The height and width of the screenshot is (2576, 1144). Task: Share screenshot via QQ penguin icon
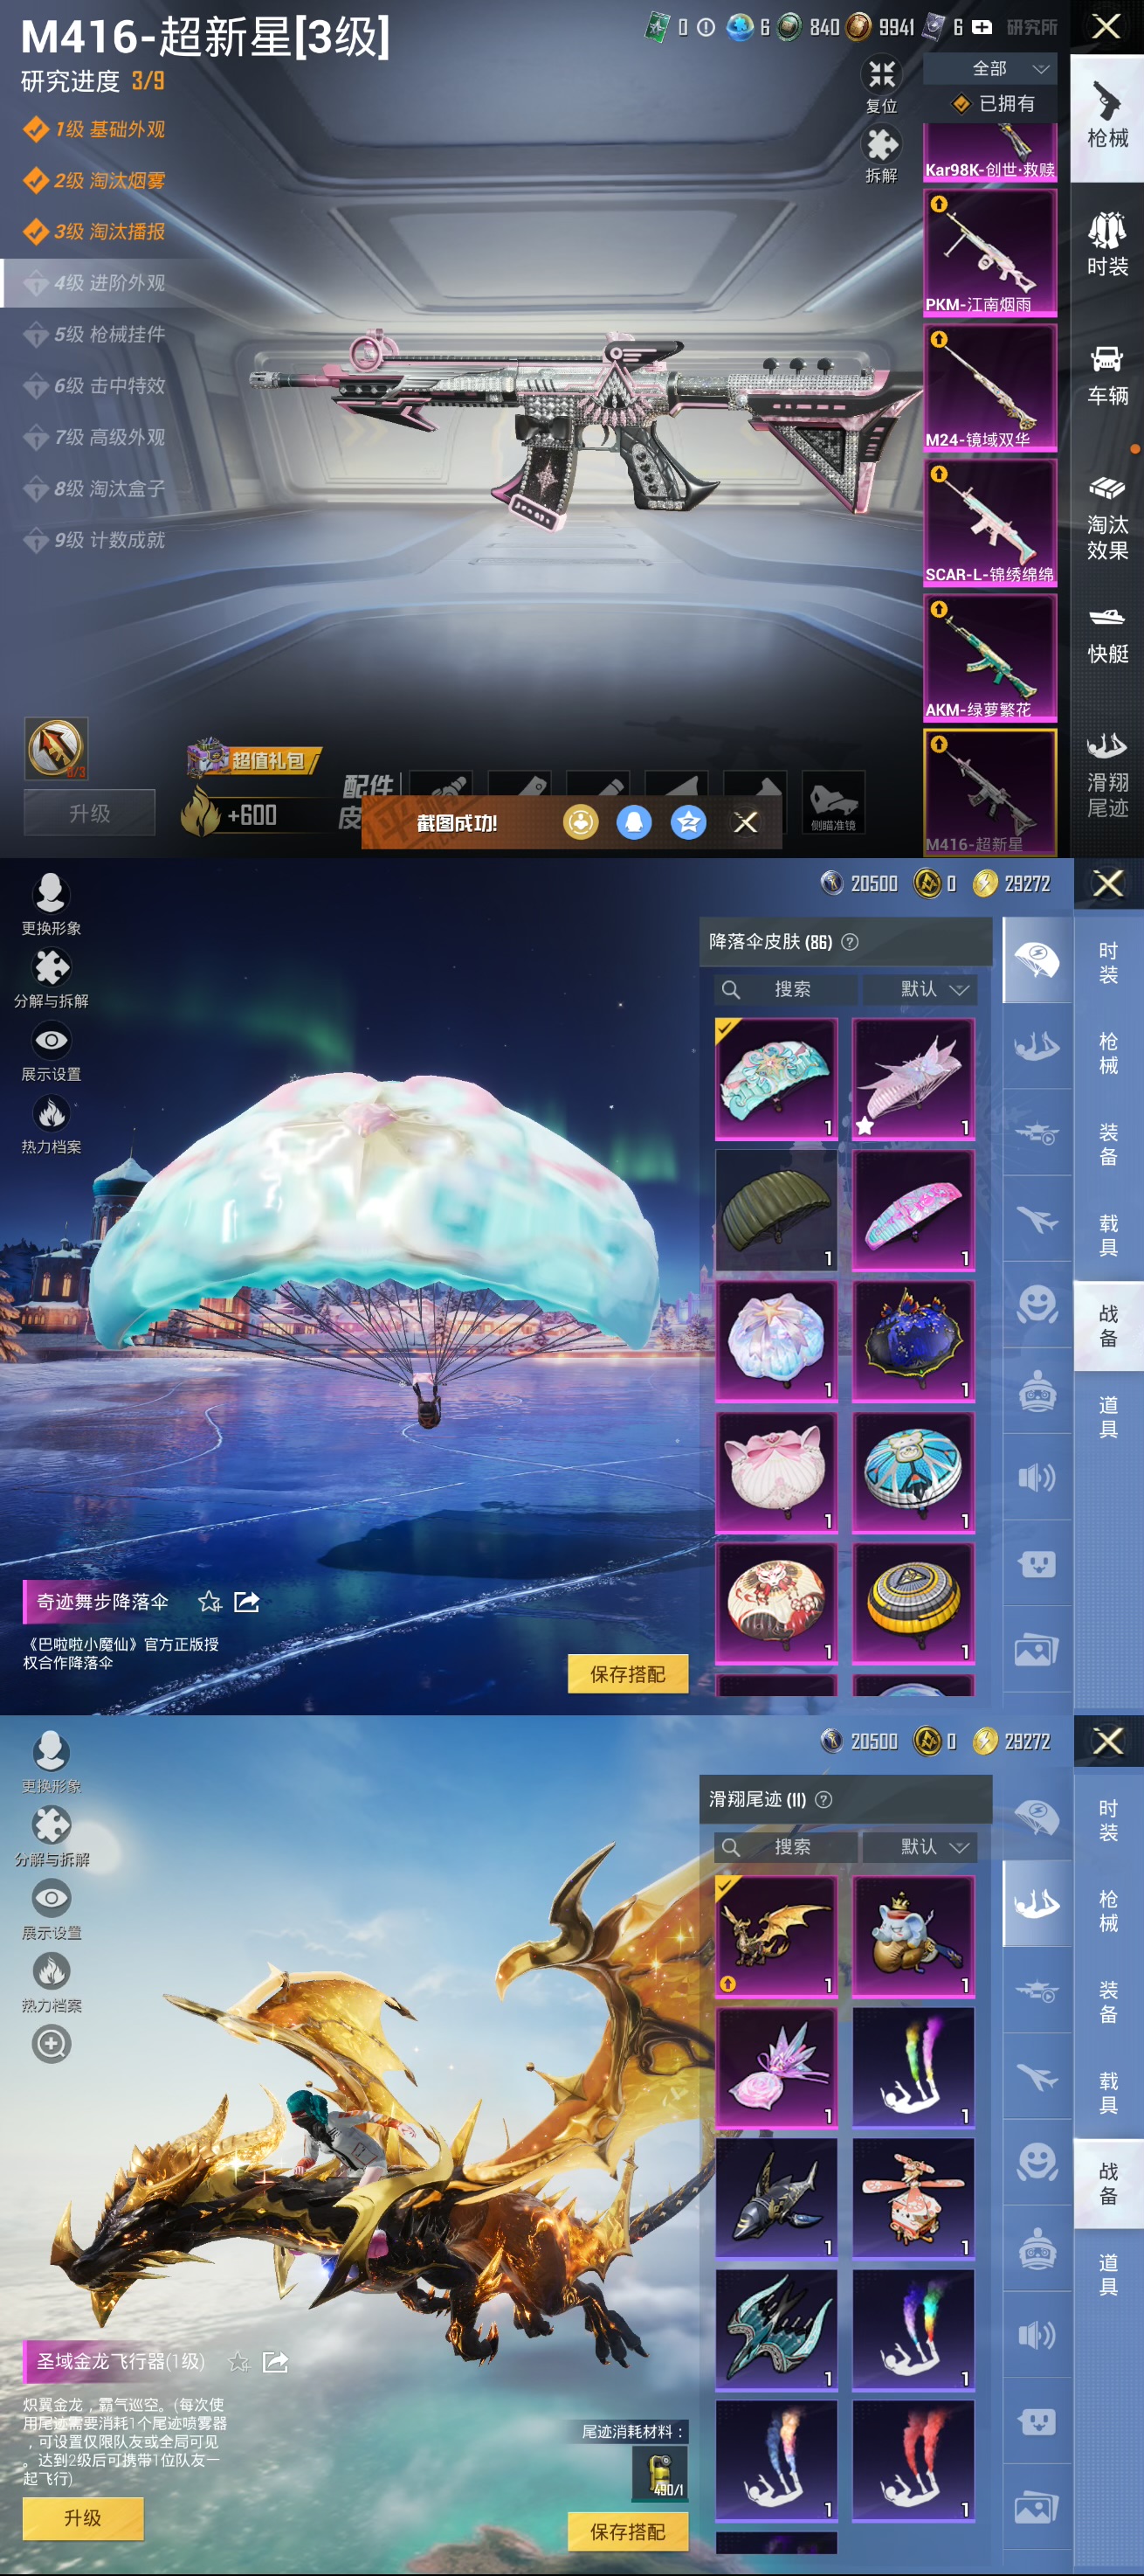click(633, 822)
